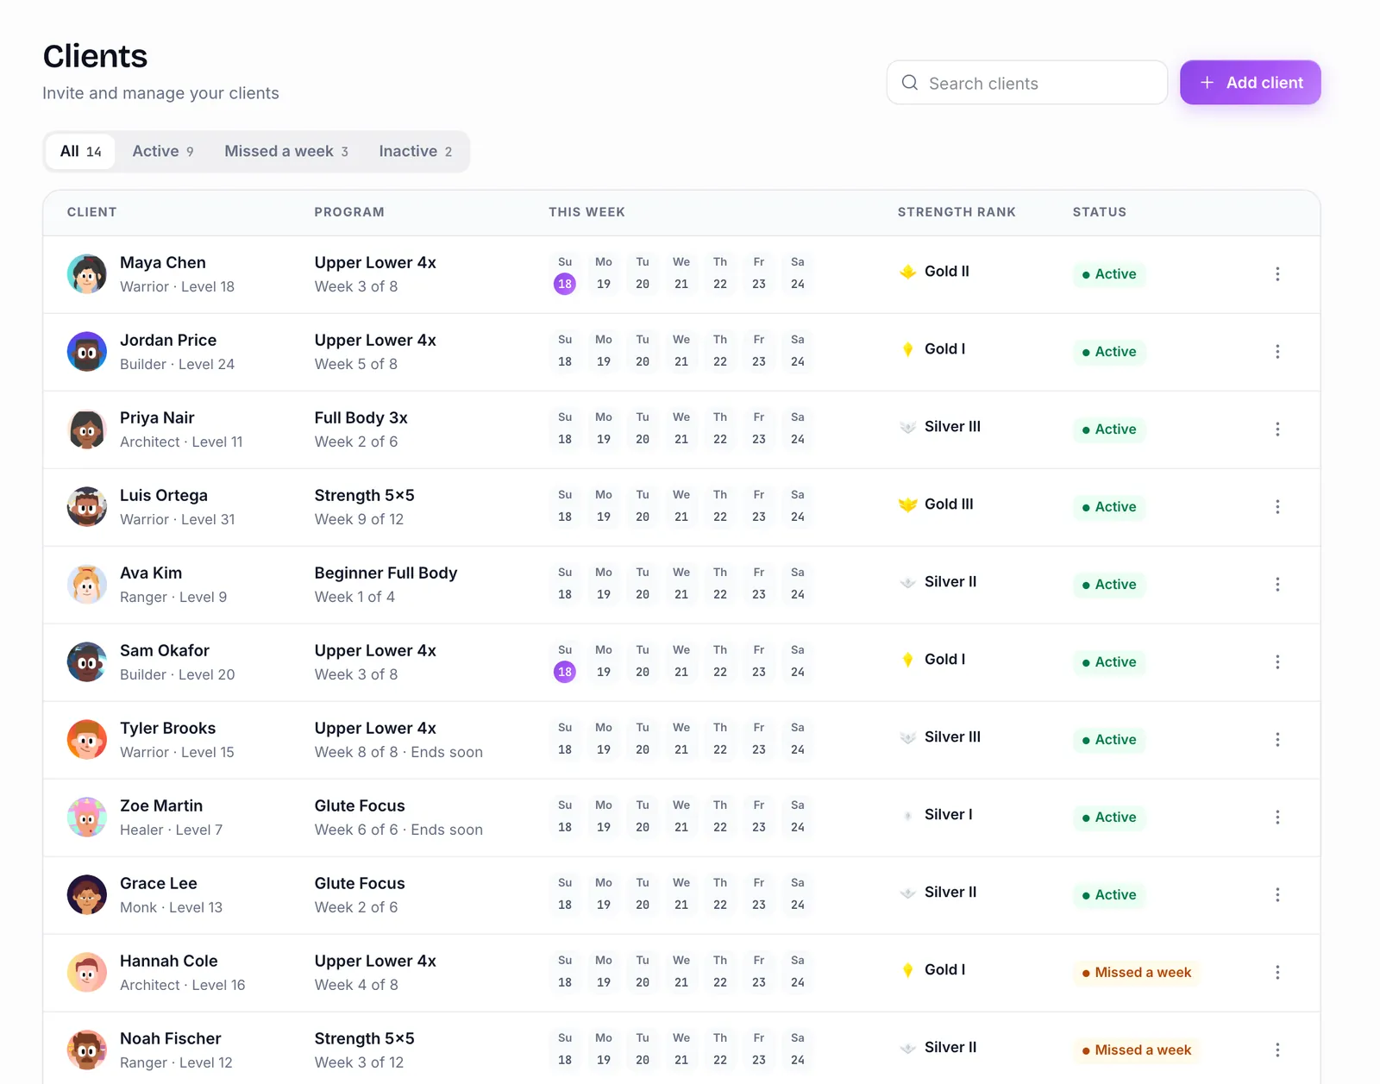1380x1084 pixels.
Task: Open Priya Nair's row options menu
Action: (1277, 429)
